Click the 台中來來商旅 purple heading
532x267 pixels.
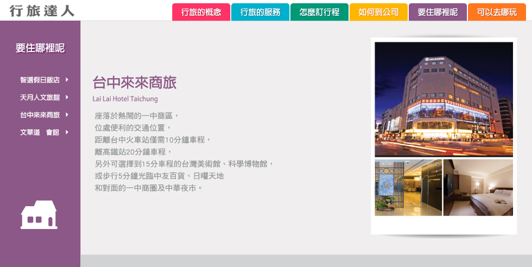tap(135, 82)
